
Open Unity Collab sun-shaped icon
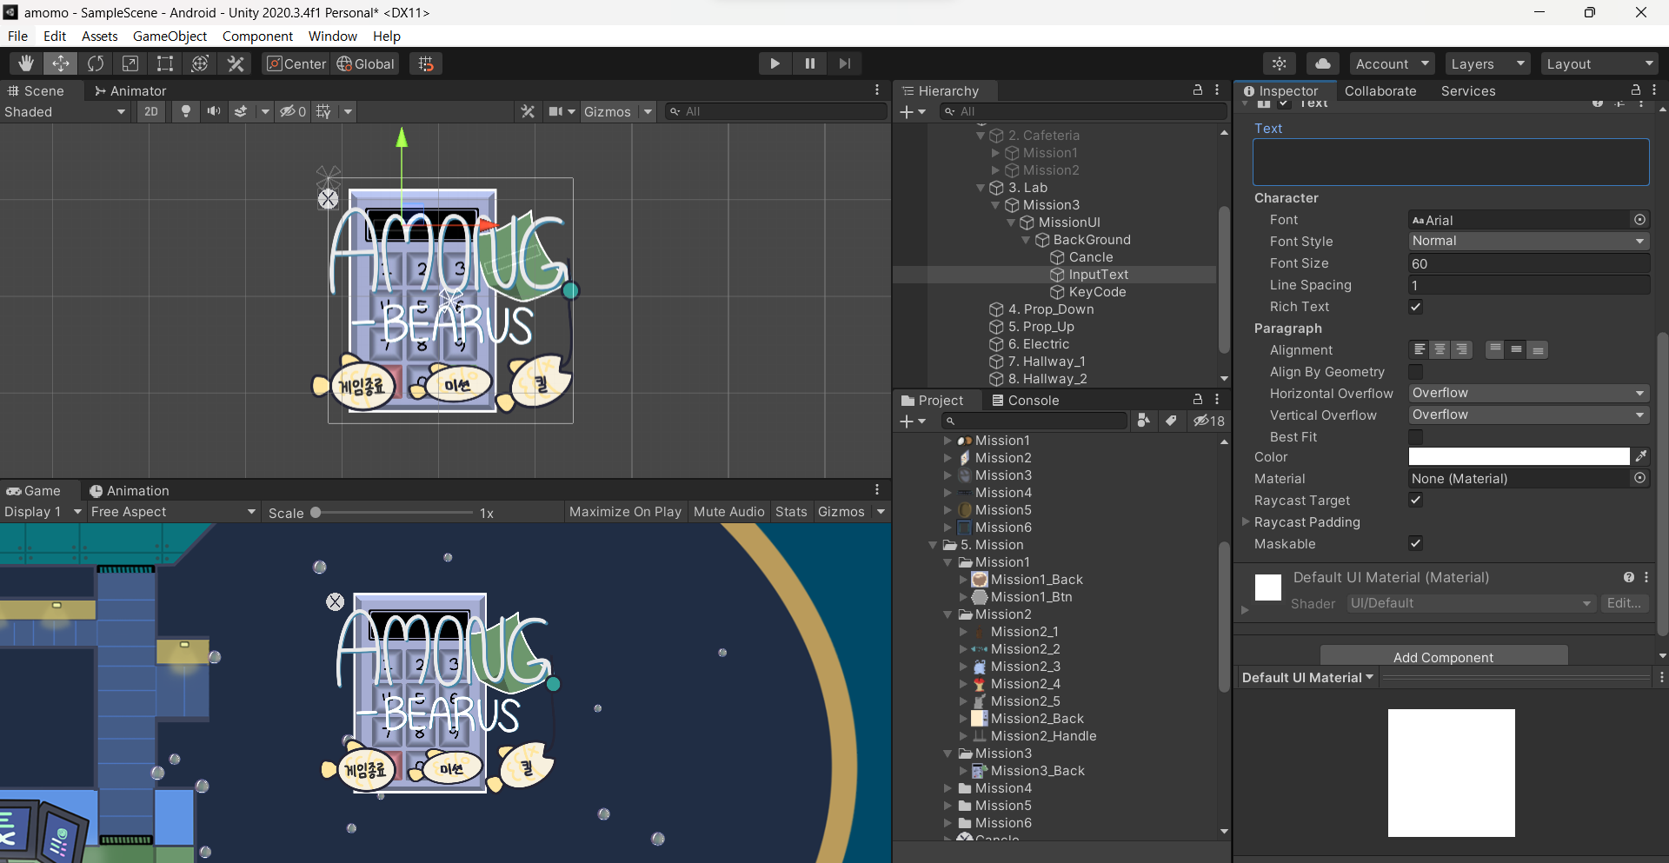coord(1280,63)
